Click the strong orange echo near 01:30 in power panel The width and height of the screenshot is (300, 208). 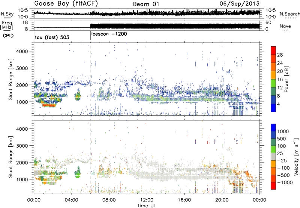click(x=49, y=105)
